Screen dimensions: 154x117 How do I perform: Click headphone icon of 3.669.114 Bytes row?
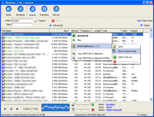point(3,57)
